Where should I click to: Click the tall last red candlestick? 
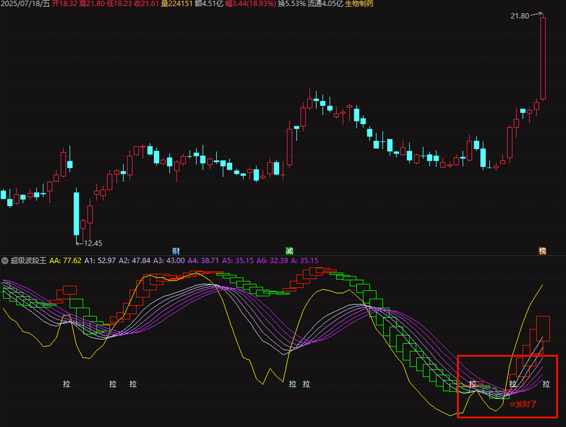pos(543,58)
